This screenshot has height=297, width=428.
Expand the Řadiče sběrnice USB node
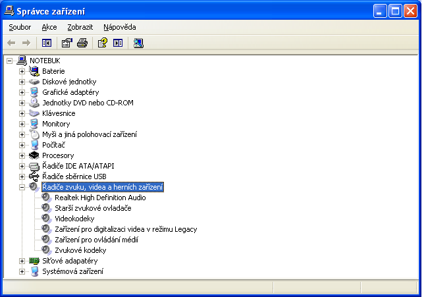click(22, 176)
